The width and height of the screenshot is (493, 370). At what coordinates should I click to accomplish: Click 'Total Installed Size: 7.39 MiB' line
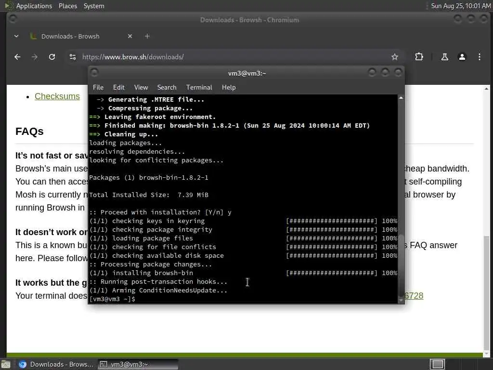coord(149,195)
